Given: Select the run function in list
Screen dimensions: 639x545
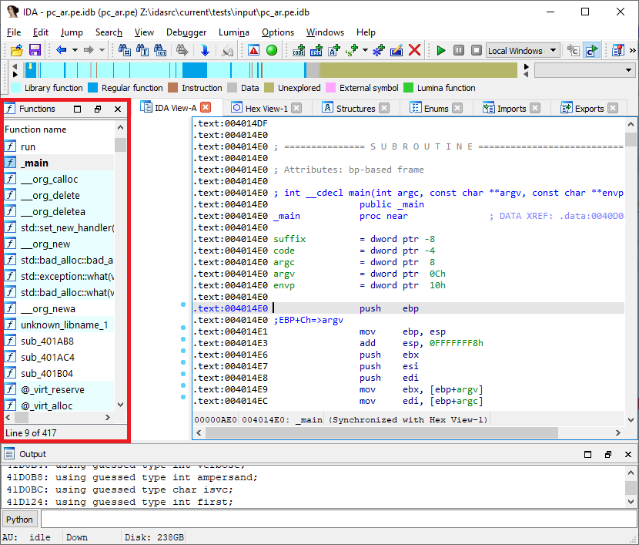Looking at the screenshot, I should 59,146.
